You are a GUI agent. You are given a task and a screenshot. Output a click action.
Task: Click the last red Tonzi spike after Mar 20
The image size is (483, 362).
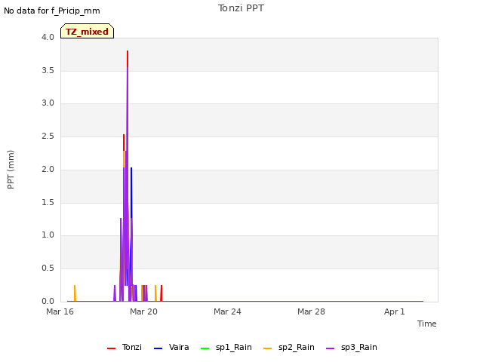click(x=161, y=293)
